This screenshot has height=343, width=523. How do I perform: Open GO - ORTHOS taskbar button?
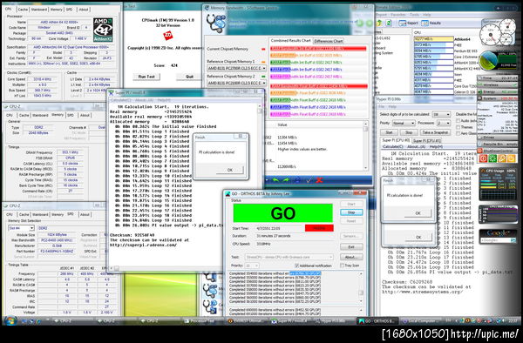click(x=377, y=321)
